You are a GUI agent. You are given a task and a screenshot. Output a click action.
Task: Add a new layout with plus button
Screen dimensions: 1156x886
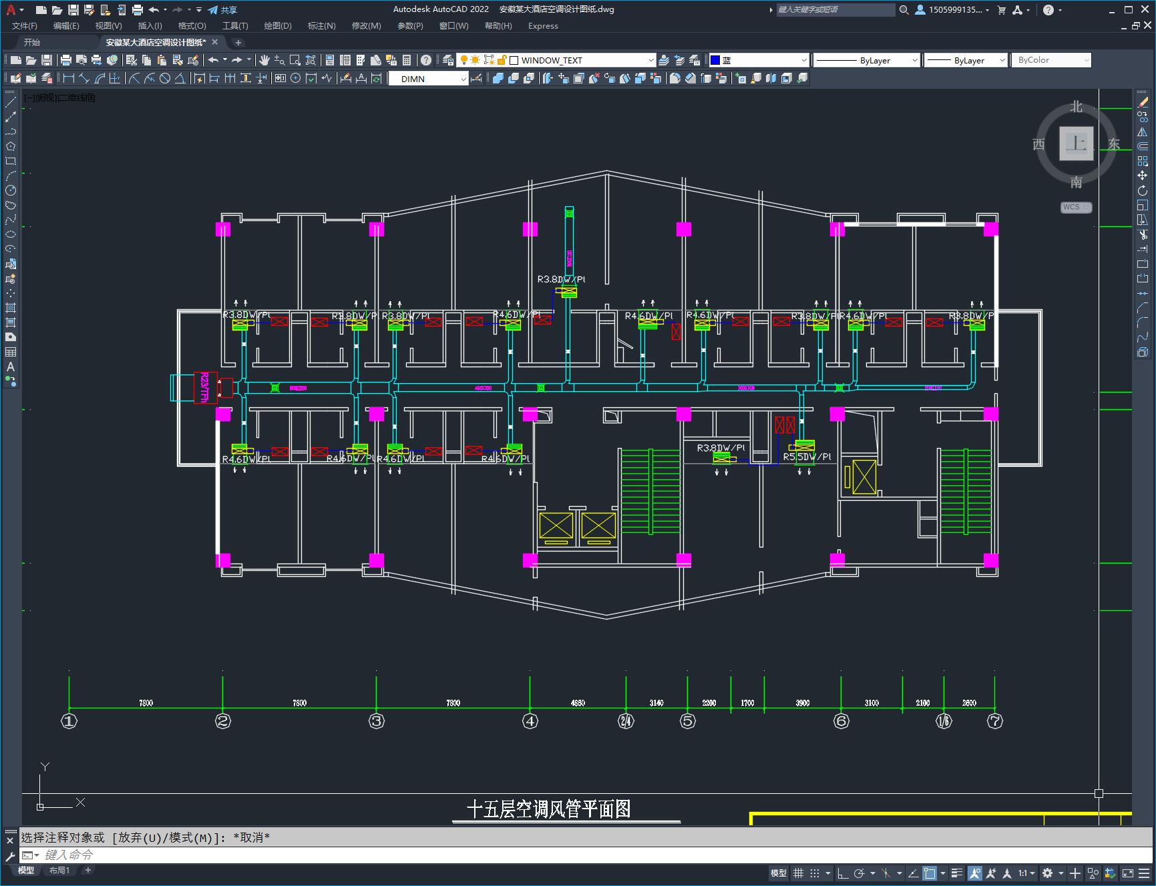(x=87, y=870)
